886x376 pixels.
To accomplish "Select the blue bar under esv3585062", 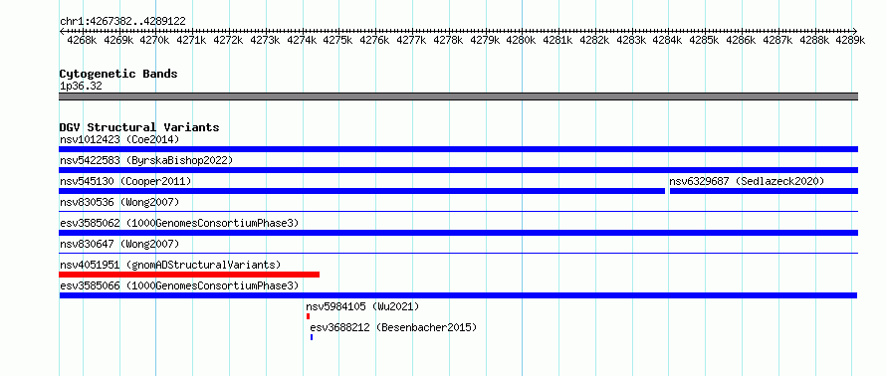I will 458,233.
